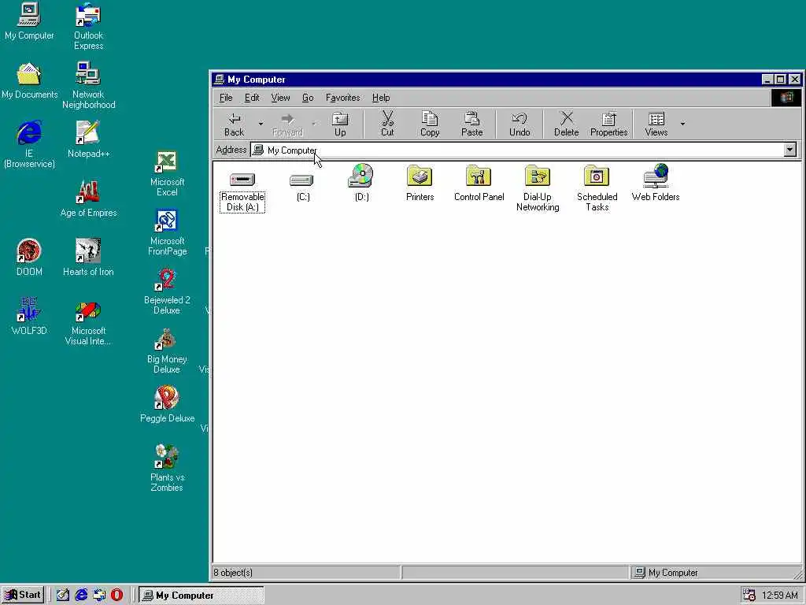Open the Favorites menu

(343, 98)
